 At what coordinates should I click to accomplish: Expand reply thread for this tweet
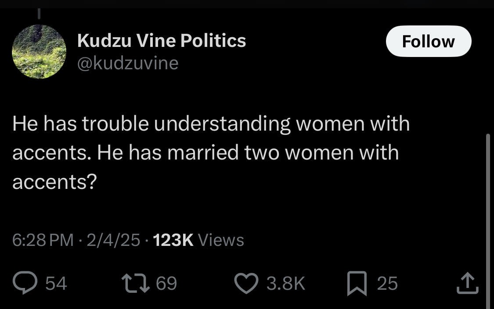(x=25, y=283)
